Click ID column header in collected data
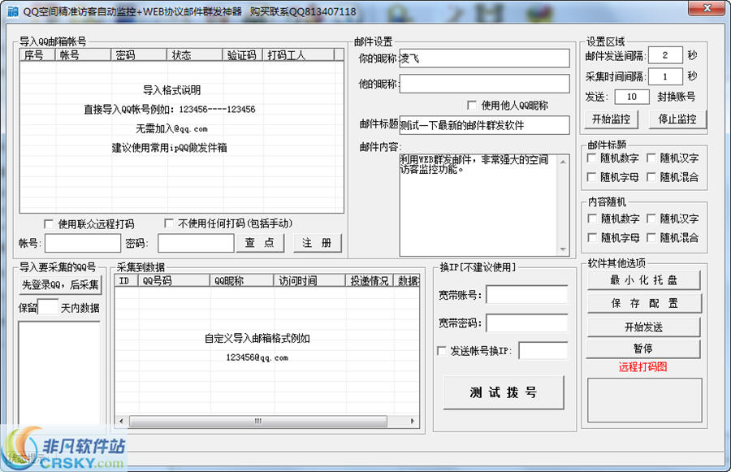The height and width of the screenshot is (472, 731). [127, 280]
